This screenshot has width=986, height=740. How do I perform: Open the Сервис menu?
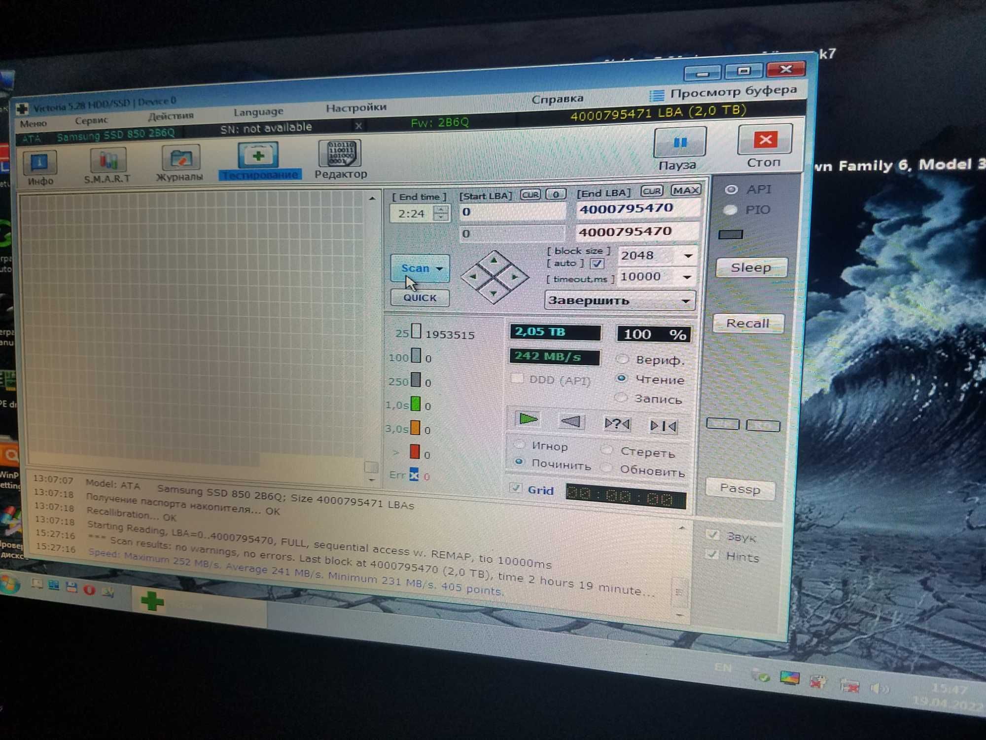point(91,120)
